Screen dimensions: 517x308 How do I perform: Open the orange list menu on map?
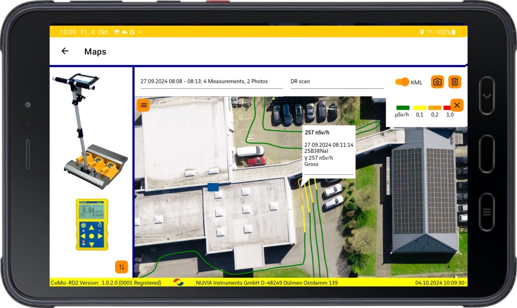coord(143,105)
